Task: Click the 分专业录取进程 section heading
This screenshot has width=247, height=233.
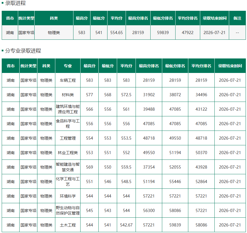Action: point(23,51)
